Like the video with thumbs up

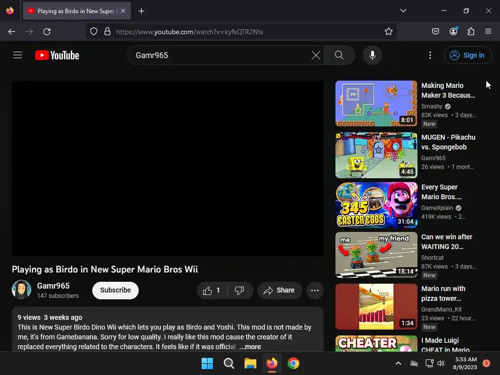[212, 290]
